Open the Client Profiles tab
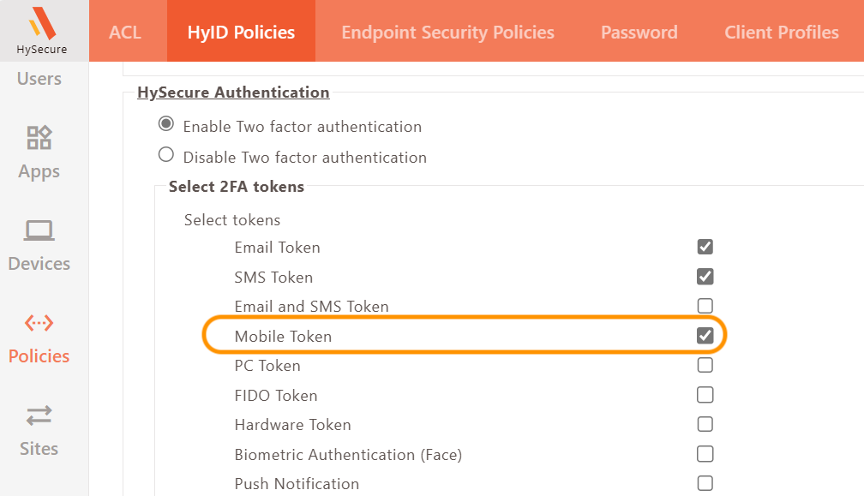 (x=781, y=33)
